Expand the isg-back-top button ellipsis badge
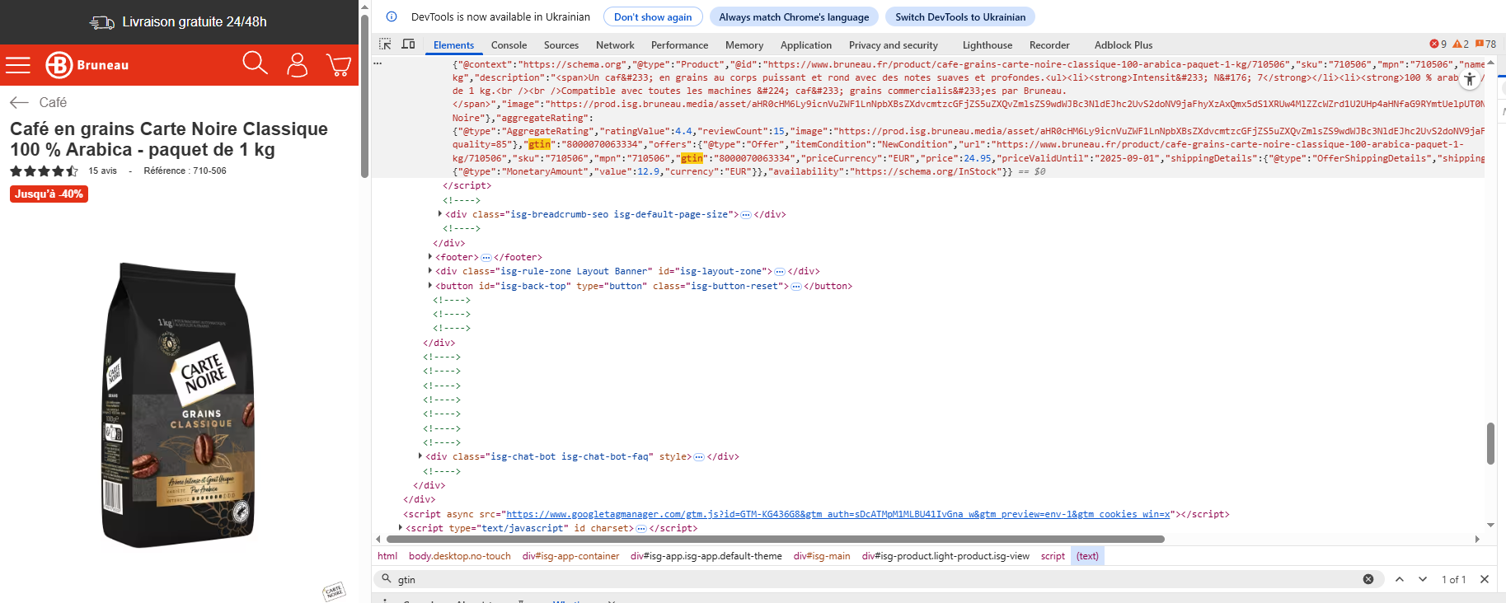 (x=796, y=287)
